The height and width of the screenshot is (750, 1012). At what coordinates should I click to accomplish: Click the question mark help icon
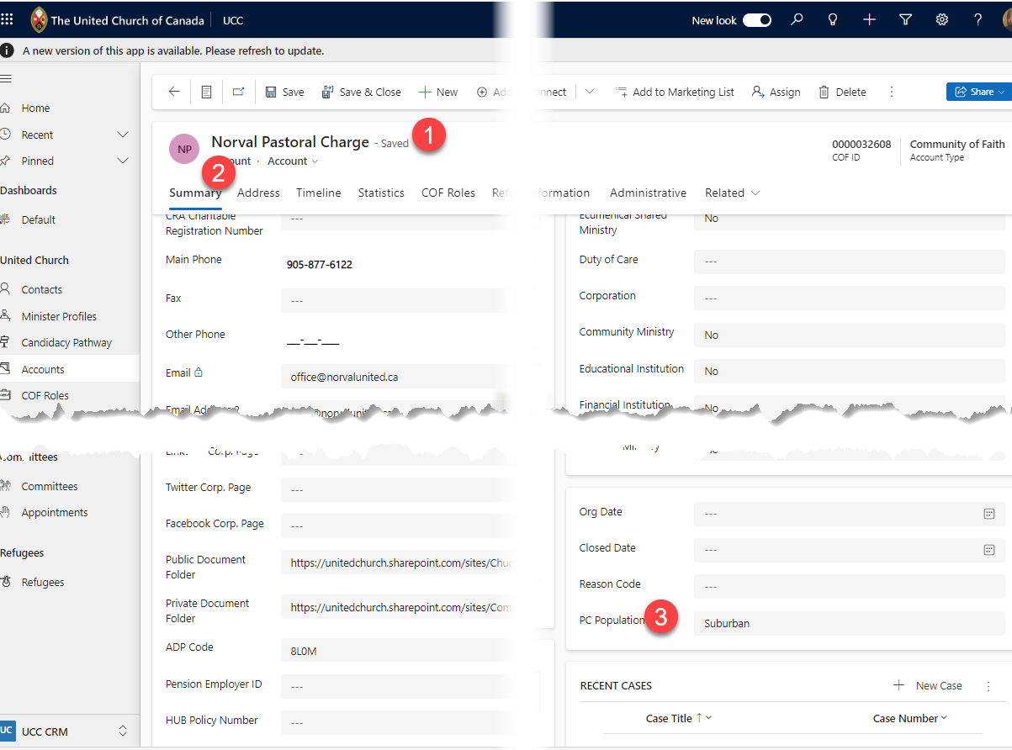coord(978,20)
